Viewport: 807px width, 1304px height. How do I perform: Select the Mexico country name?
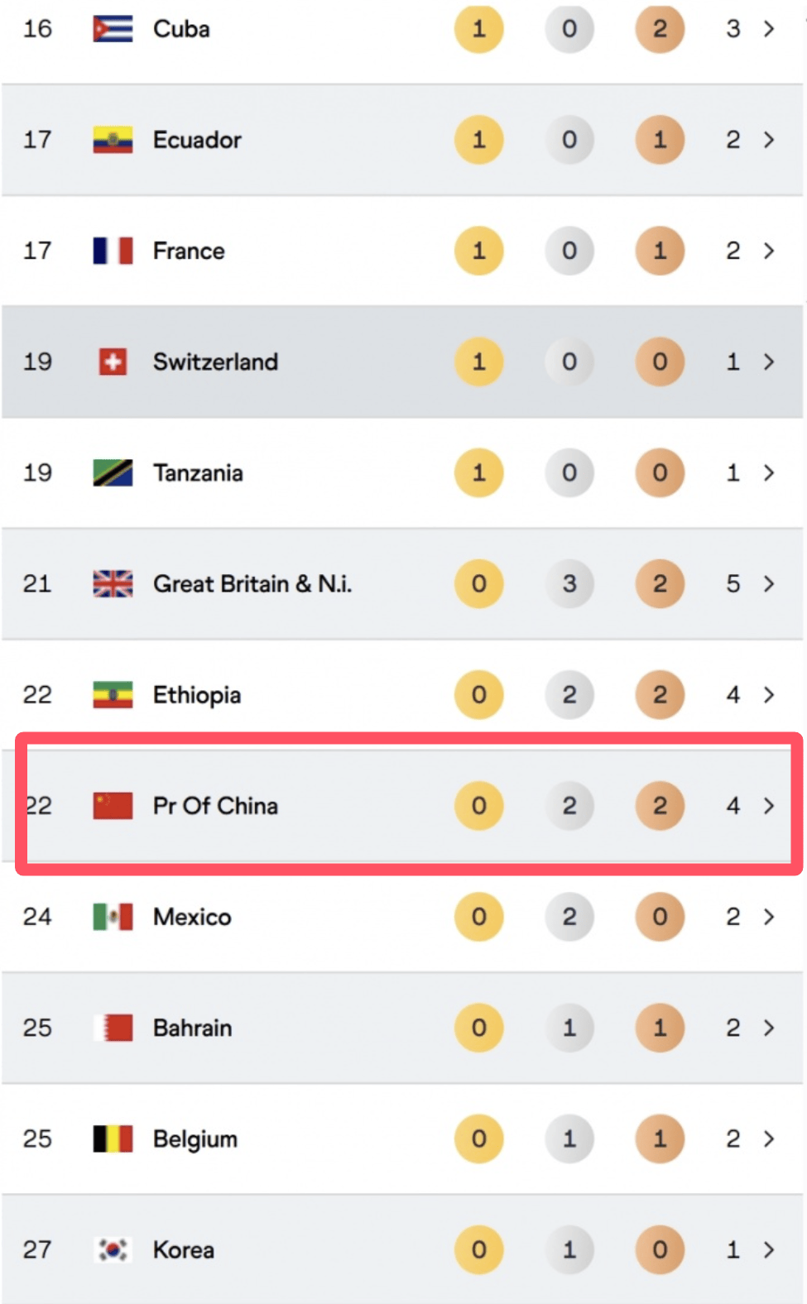(x=192, y=917)
